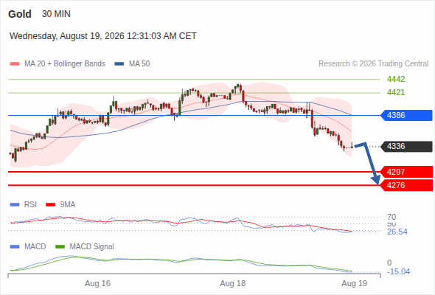Image resolution: width=435 pixels, height=295 pixels.
Task: Click the 26.54 RSI value label
Action: coord(397,232)
